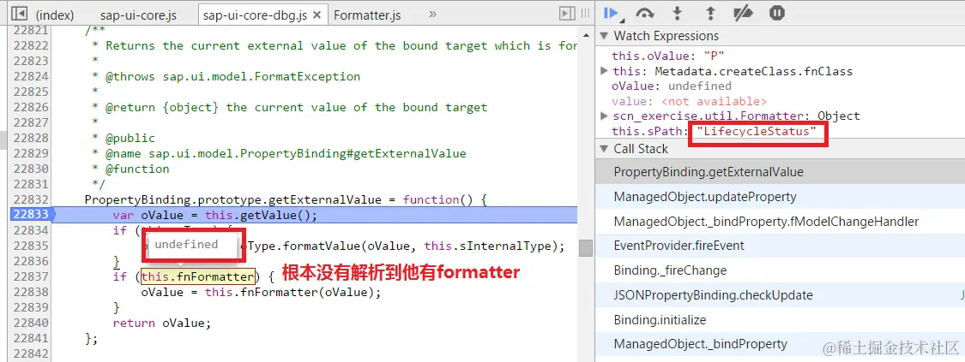The image size is (965, 362).
Task: Select the 'value: <not available>' watch entry
Action: tap(690, 101)
